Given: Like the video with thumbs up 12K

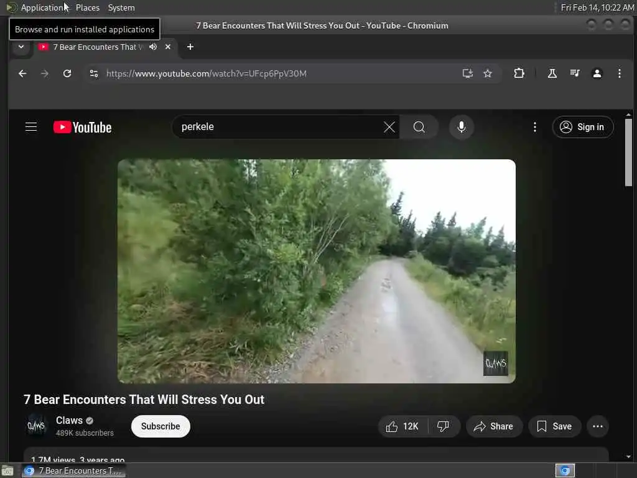Looking at the screenshot, I should click(x=402, y=426).
